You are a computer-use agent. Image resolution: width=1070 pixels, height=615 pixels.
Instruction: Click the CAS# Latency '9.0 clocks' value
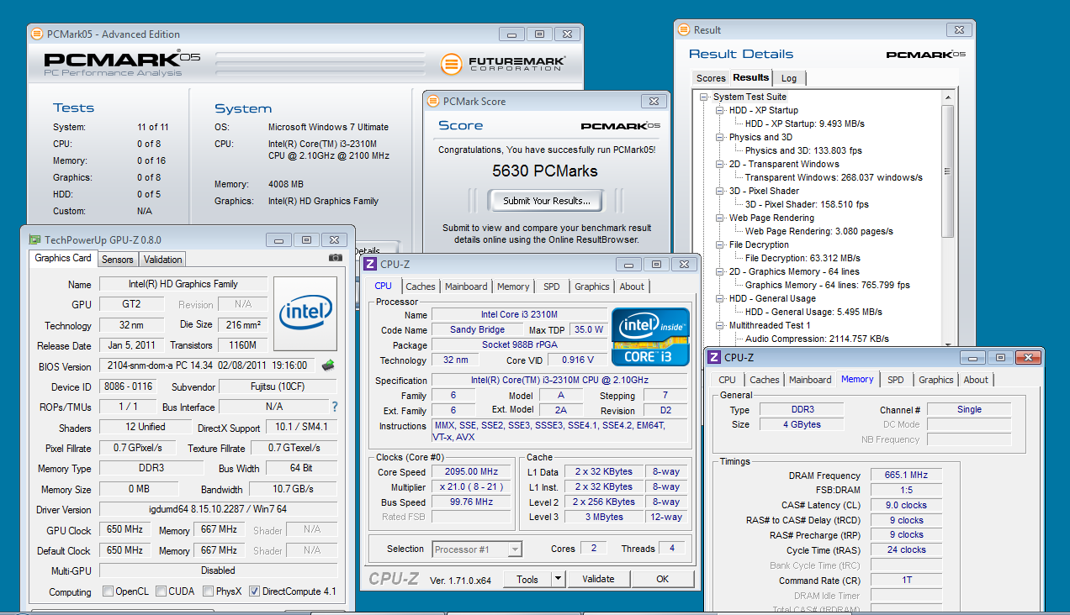906,505
